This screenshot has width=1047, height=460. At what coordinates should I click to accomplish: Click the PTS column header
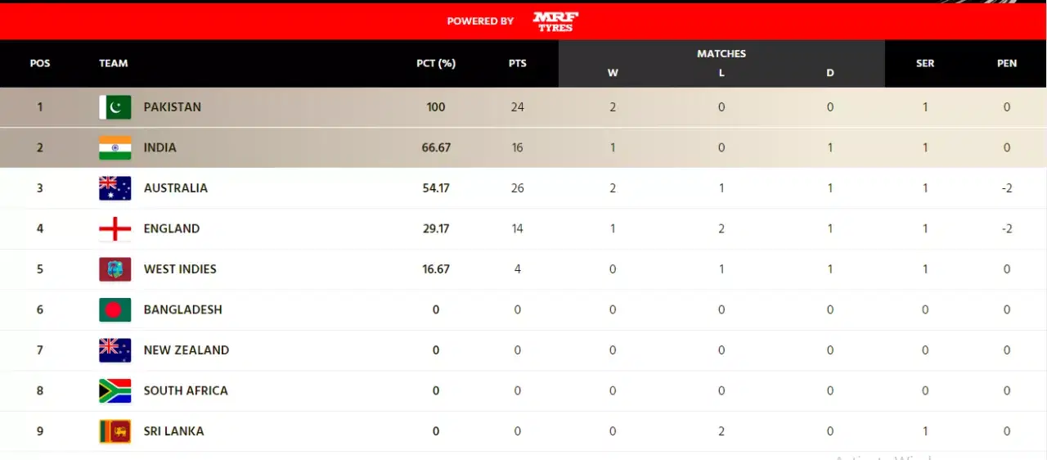click(517, 63)
